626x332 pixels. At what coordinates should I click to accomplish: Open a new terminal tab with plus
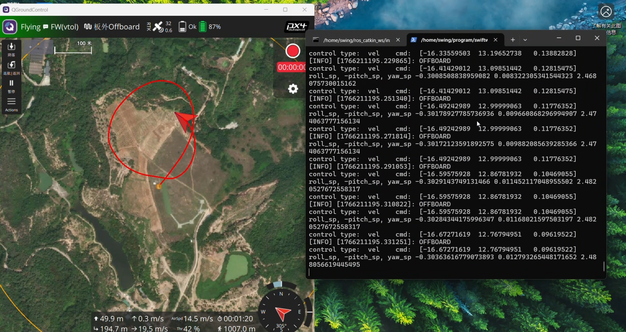click(x=513, y=40)
